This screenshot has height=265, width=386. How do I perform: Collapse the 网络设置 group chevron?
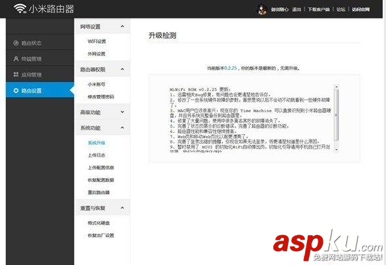pos(122,26)
